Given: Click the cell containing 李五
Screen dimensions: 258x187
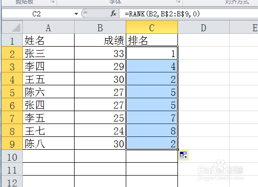Looking at the screenshot, I should (48, 118).
